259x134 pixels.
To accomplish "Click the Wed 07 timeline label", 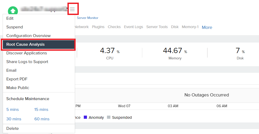I will (x=124, y=106).
